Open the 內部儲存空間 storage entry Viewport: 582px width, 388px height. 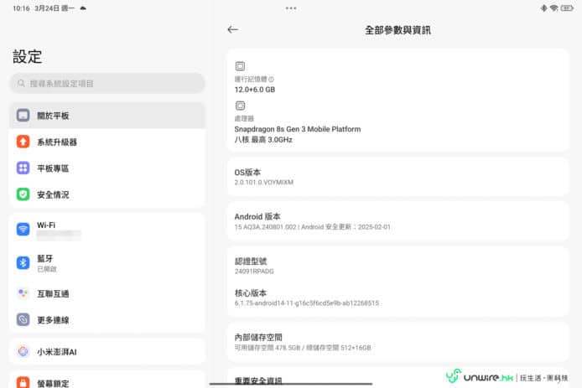398,342
